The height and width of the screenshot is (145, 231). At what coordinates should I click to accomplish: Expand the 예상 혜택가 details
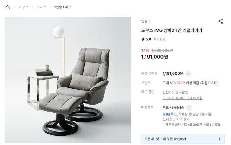tap(188, 73)
